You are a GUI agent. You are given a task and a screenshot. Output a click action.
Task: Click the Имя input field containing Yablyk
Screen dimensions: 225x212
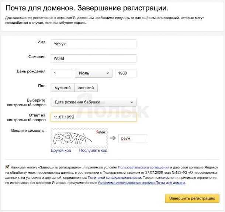click(x=93, y=44)
